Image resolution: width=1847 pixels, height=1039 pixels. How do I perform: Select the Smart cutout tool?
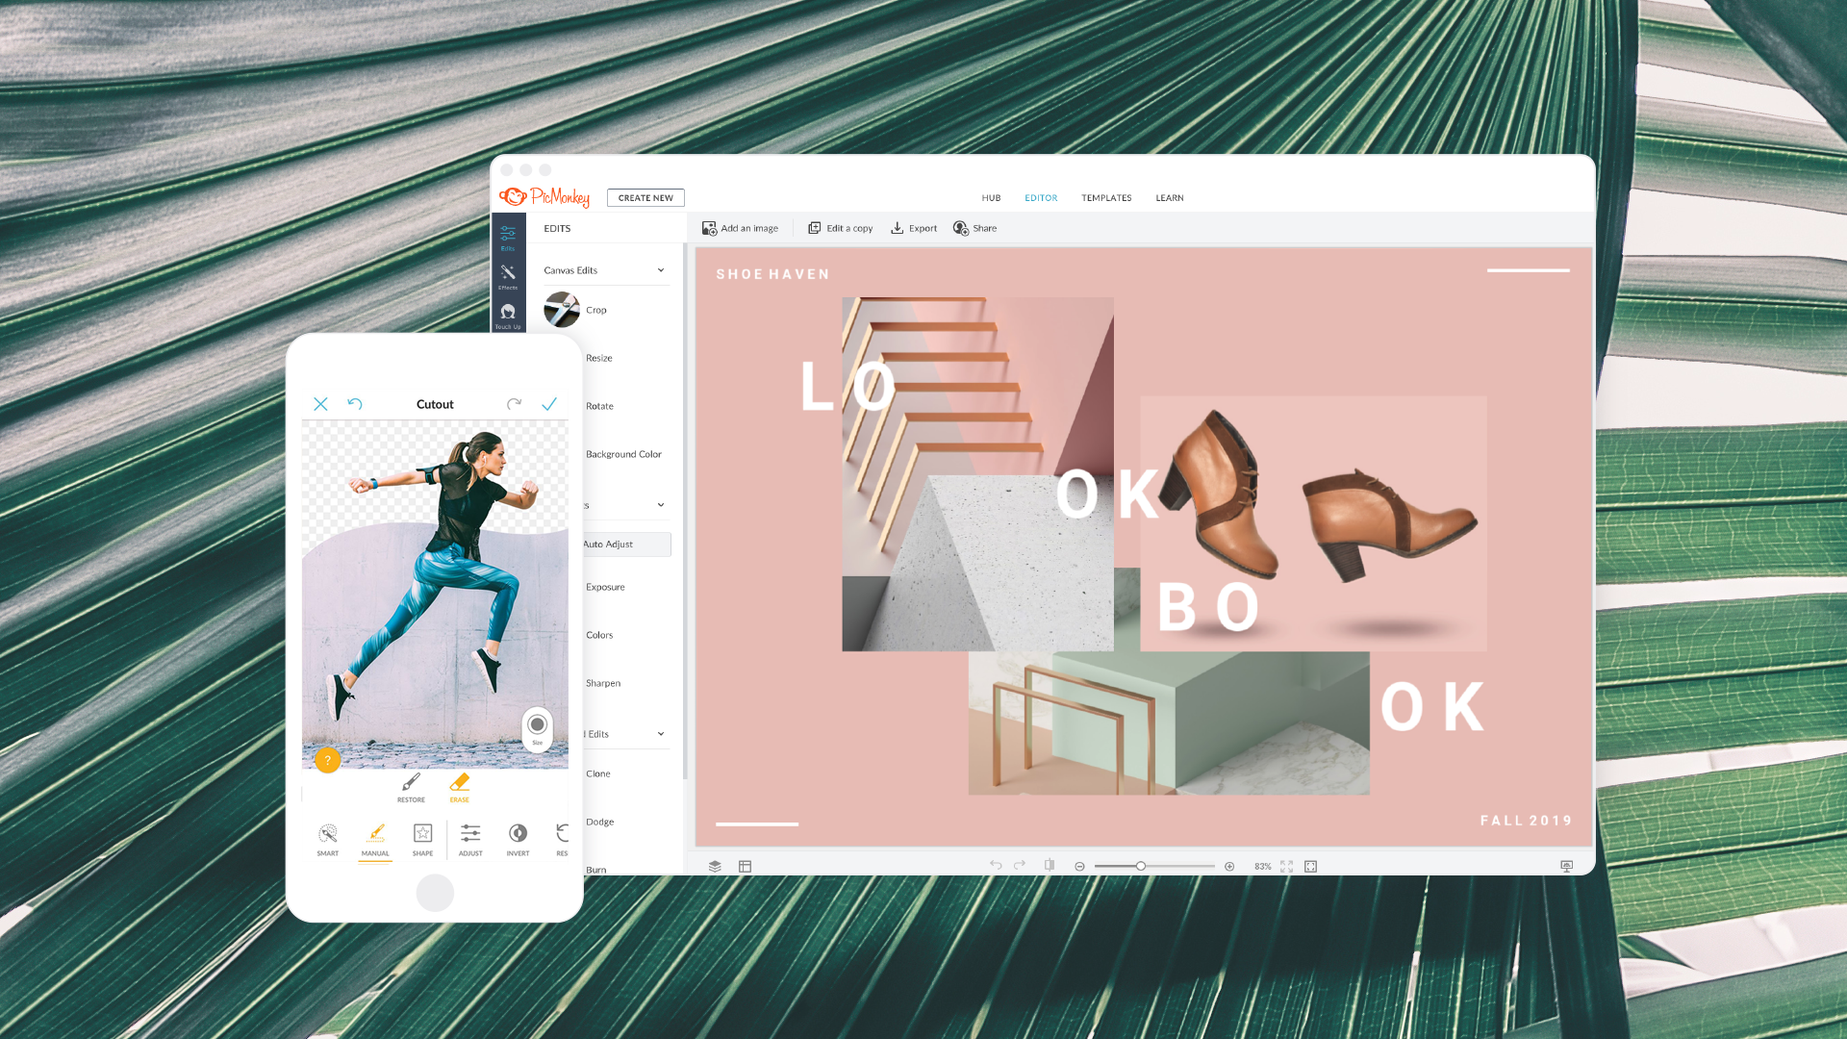(328, 835)
